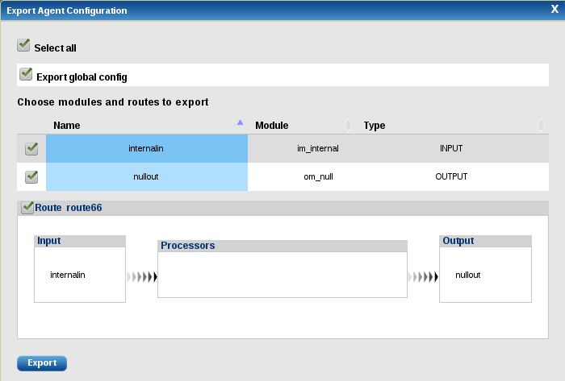Click internalin in the route Input box

[x=68, y=275]
